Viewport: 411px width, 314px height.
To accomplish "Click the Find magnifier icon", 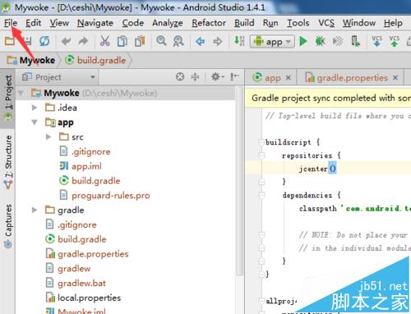I will tap(161, 41).
